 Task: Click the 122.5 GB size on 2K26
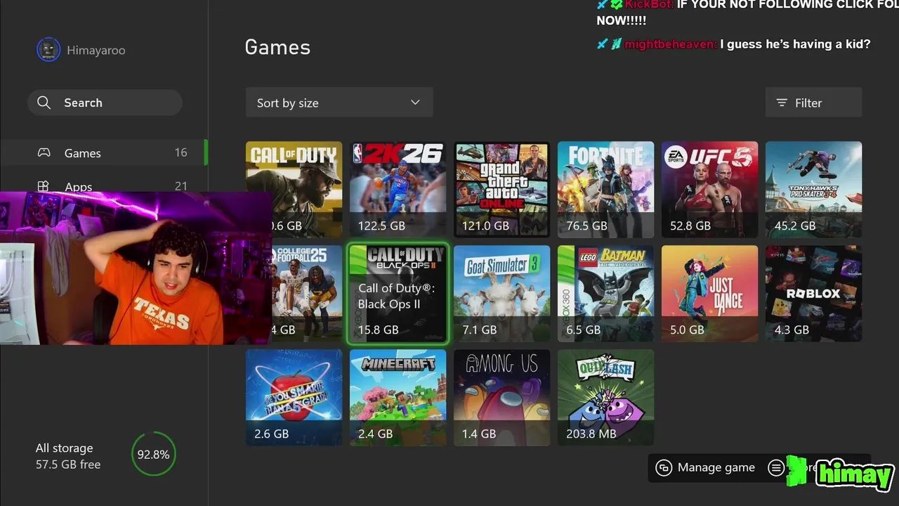coord(381,226)
